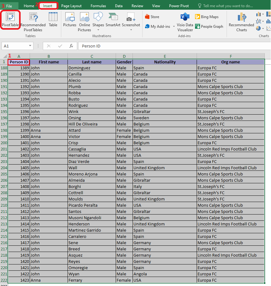The width and height of the screenshot is (271, 286).
Task: Select the Nationality header cell
Action: pos(165,62)
